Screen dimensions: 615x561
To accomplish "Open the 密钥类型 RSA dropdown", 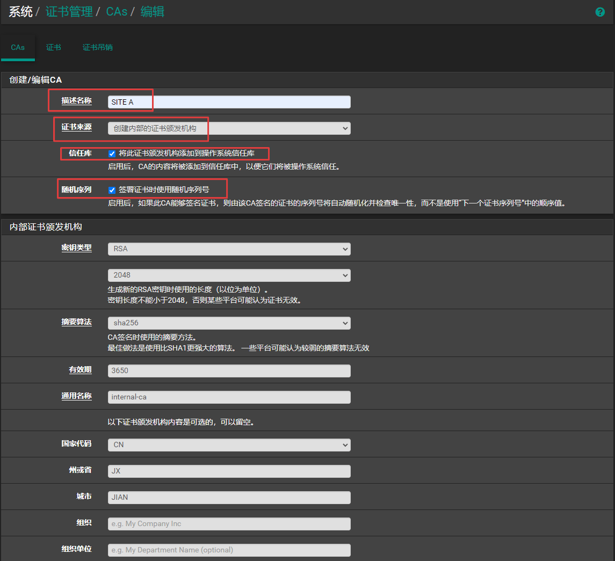I will click(229, 249).
